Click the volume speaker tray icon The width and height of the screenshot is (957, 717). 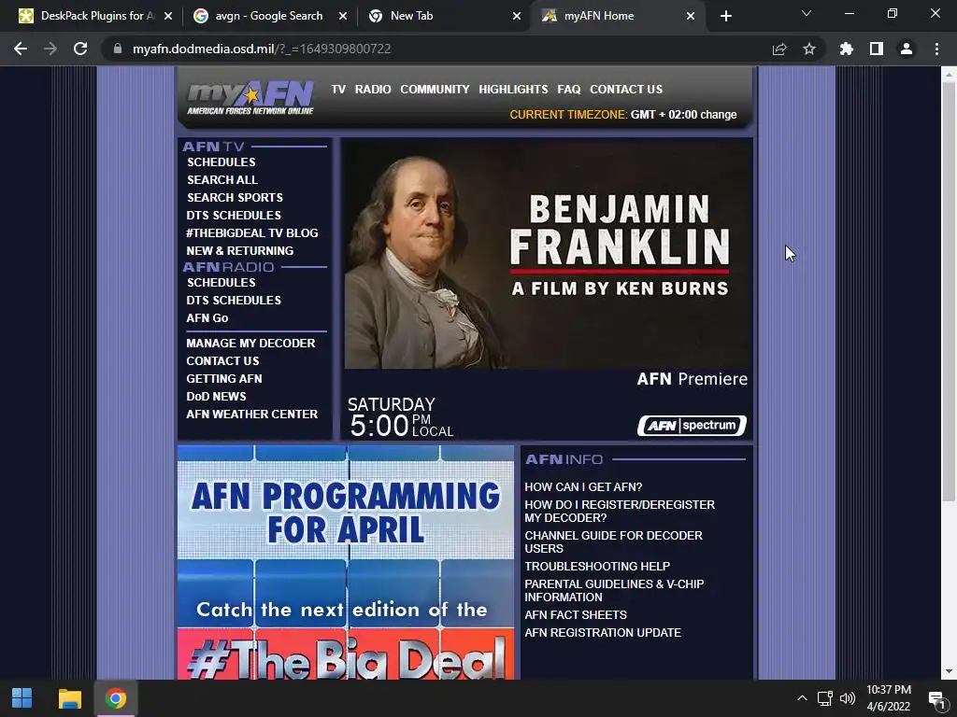point(847,698)
